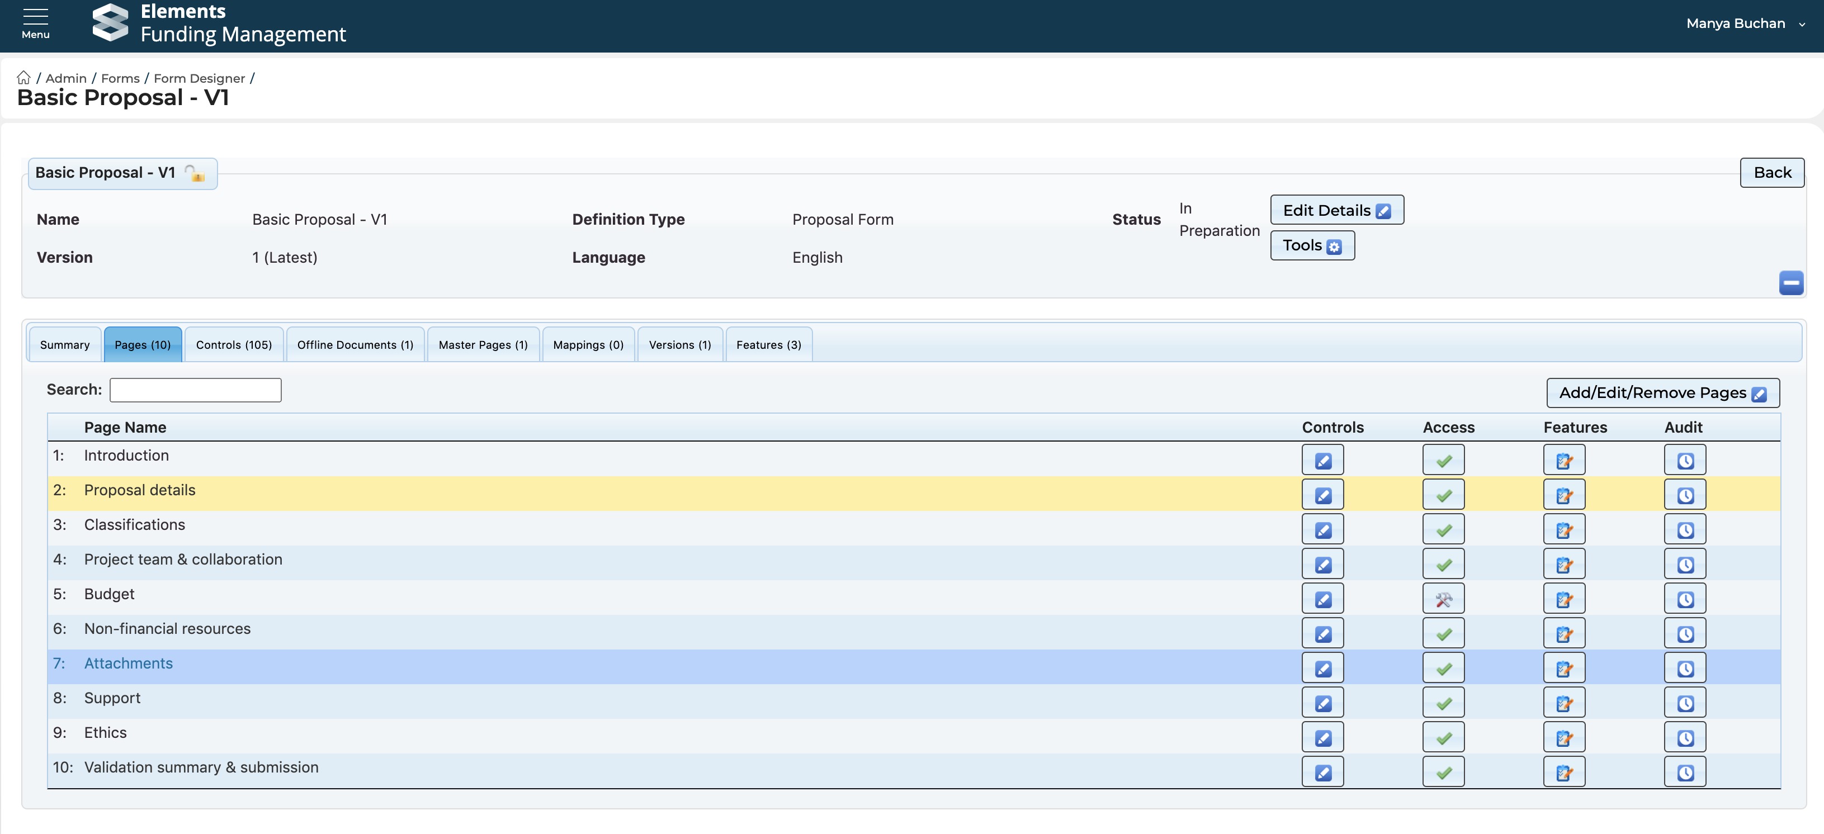Toggle access checkmark for Introduction page
This screenshot has height=834, width=1824.
(x=1443, y=460)
